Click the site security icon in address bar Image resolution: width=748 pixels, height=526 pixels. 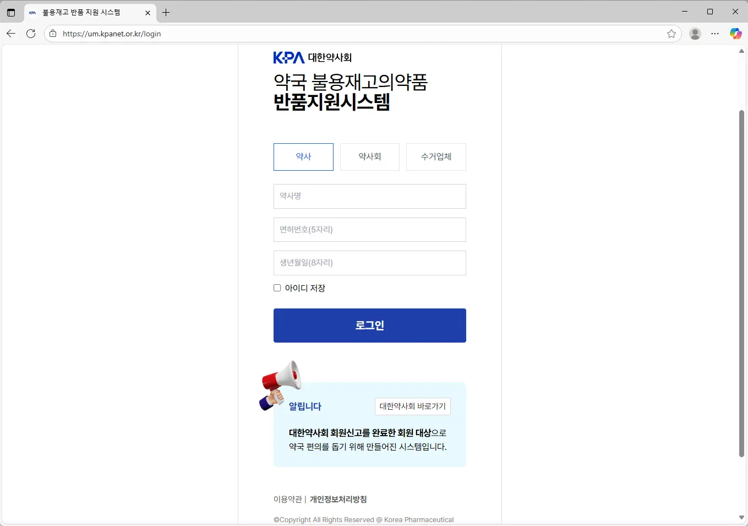pyautogui.click(x=52, y=34)
